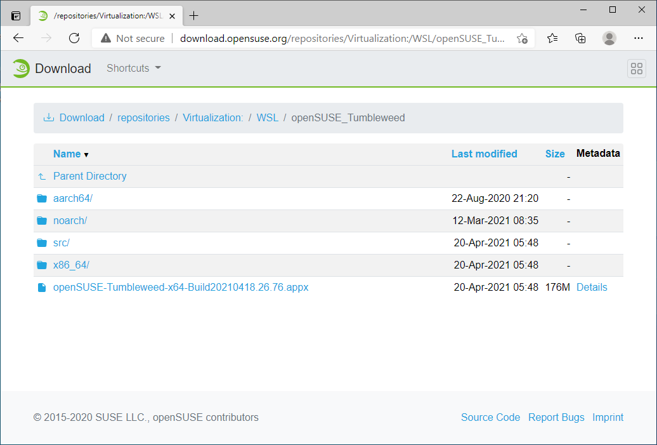
Task: Click the Parent Directory up-arrow icon
Action: 42,176
